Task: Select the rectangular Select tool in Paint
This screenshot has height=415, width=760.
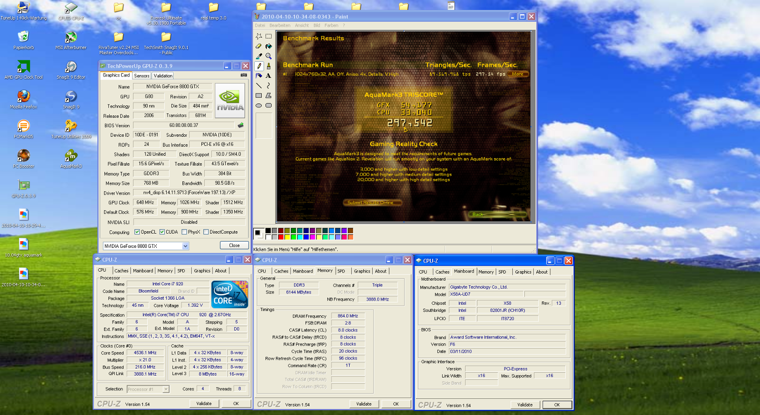Action: click(x=268, y=36)
